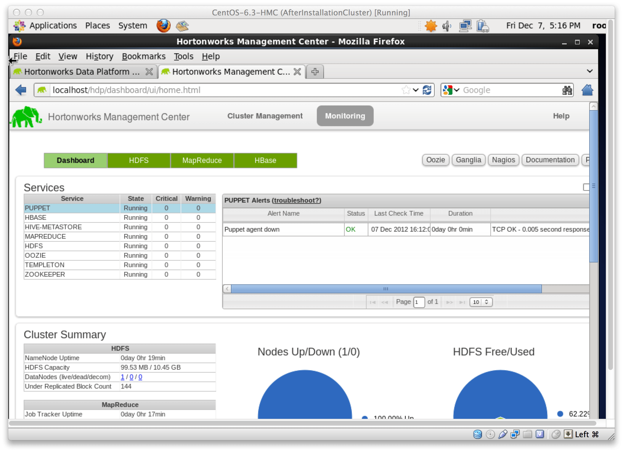
Task: Click the binoculars search icon
Action: pyautogui.click(x=567, y=90)
